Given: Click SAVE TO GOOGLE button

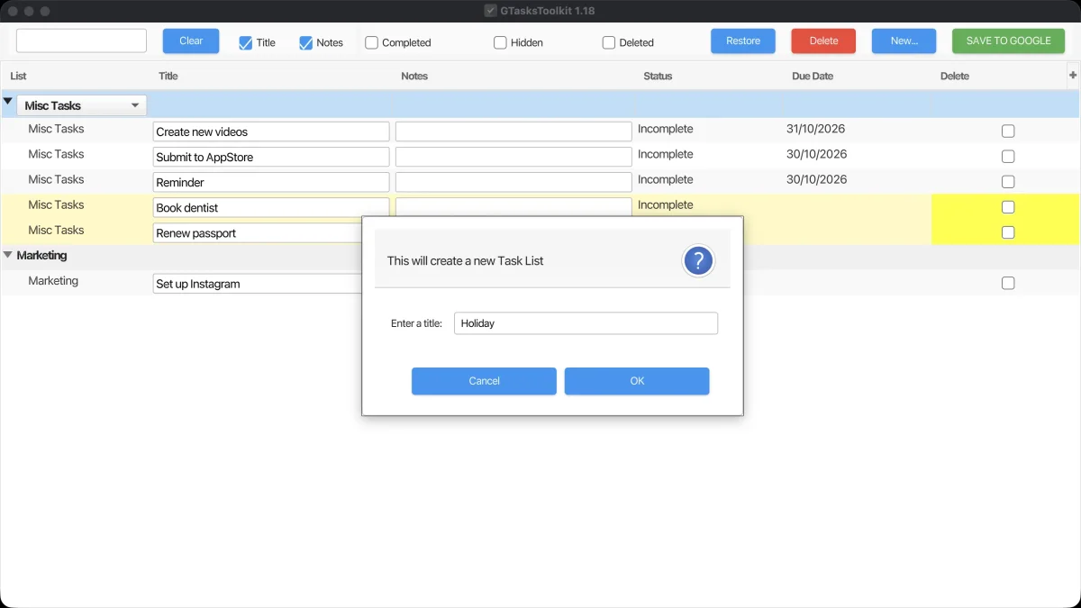Looking at the screenshot, I should point(1008,41).
